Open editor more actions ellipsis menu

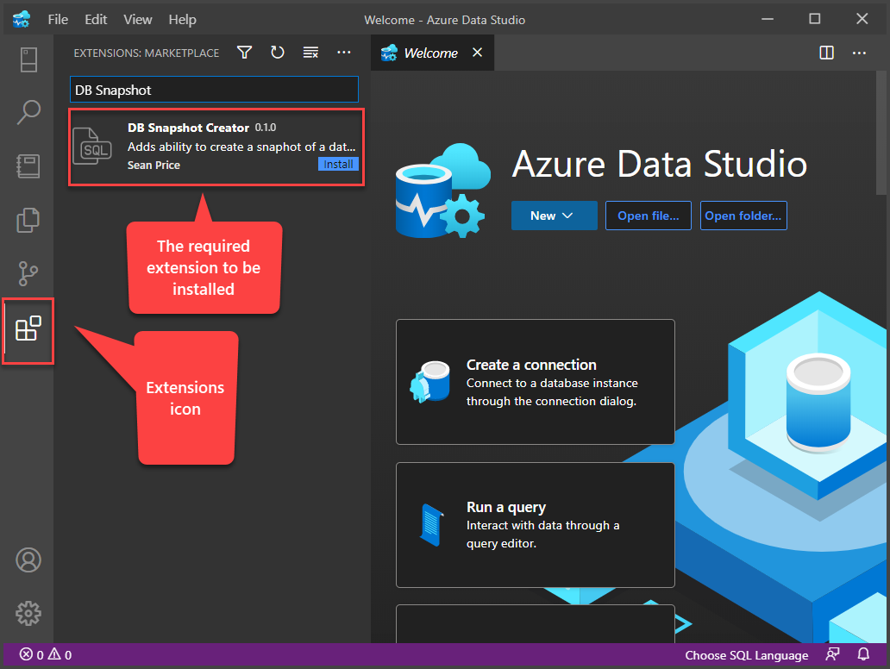pos(859,53)
